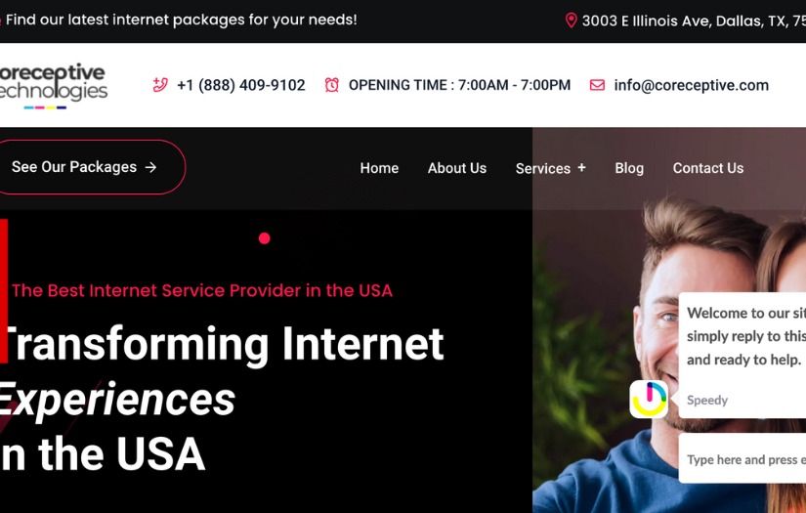Open the About Us page
Viewport: 806px width, 513px height.
click(457, 168)
